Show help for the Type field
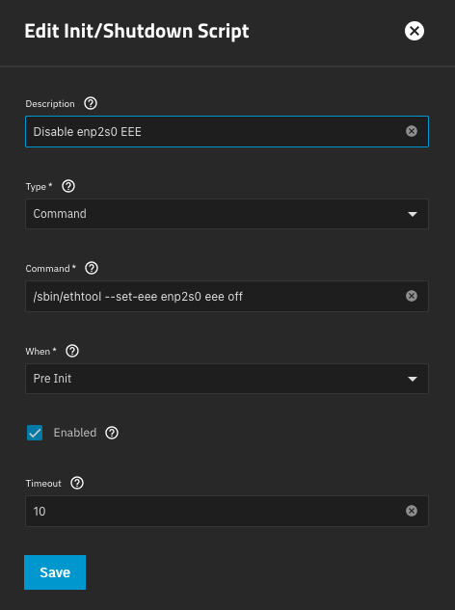 click(x=68, y=186)
